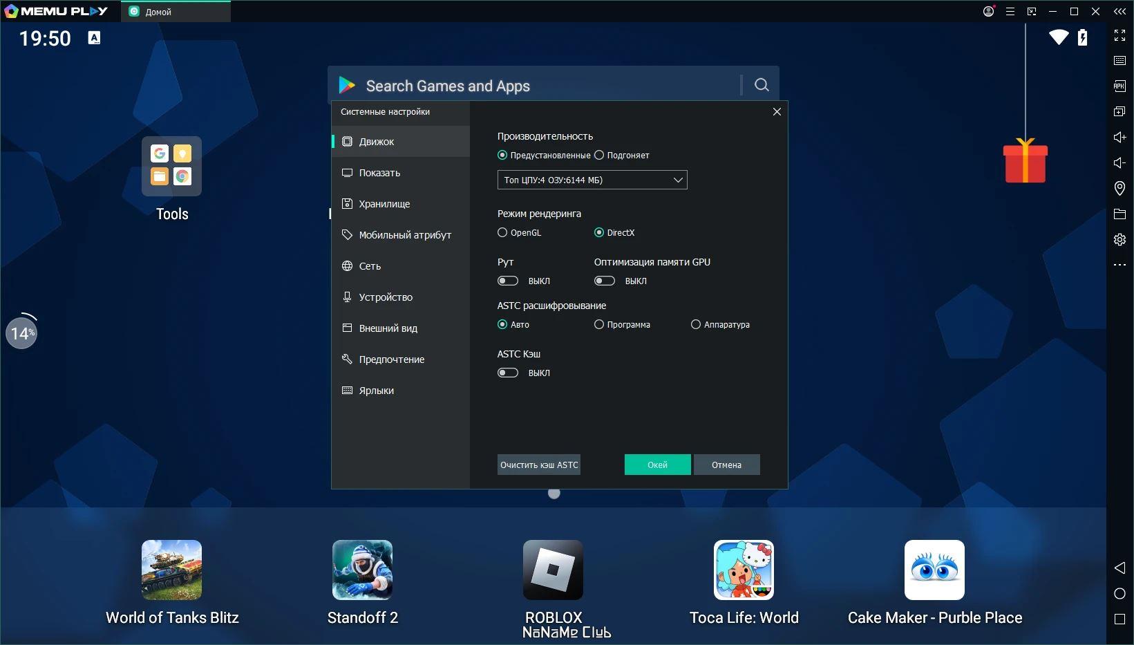1134x645 pixels.
Task: Open the settings gear in sidebar
Action: (1119, 240)
